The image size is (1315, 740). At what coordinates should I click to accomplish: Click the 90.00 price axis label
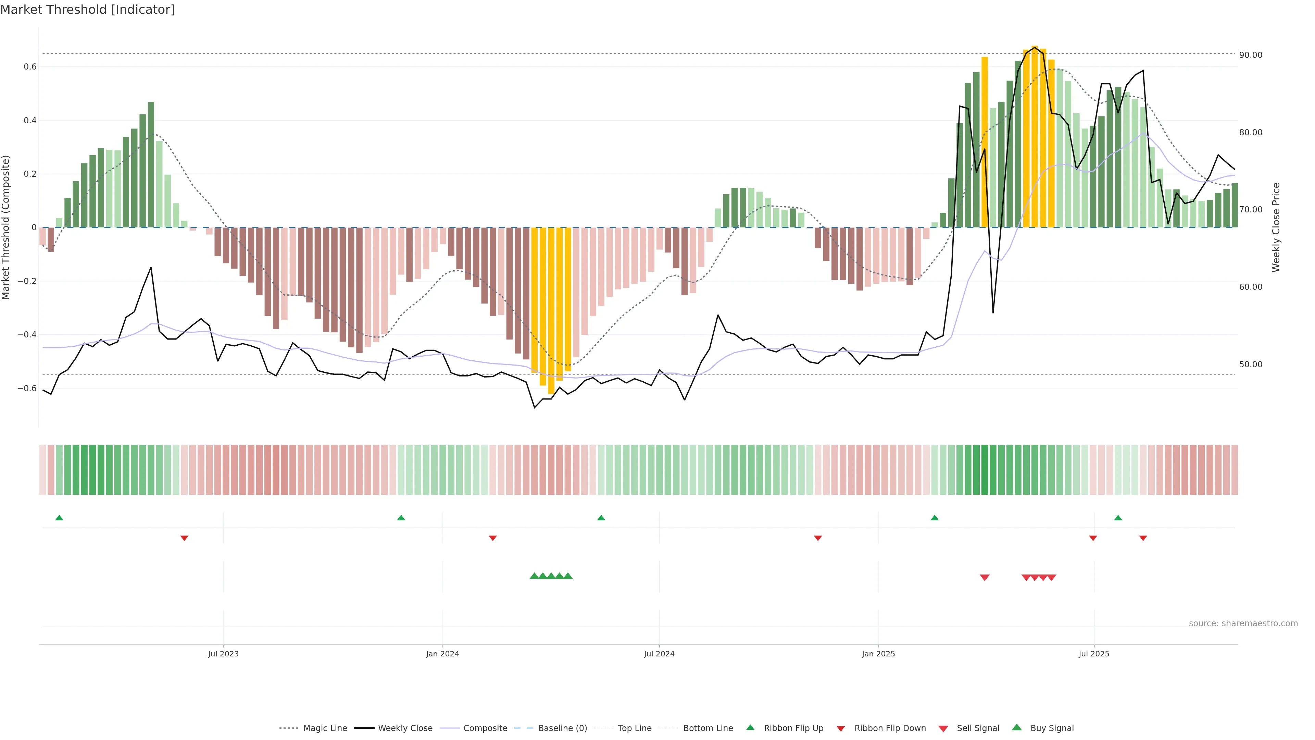coord(1251,55)
